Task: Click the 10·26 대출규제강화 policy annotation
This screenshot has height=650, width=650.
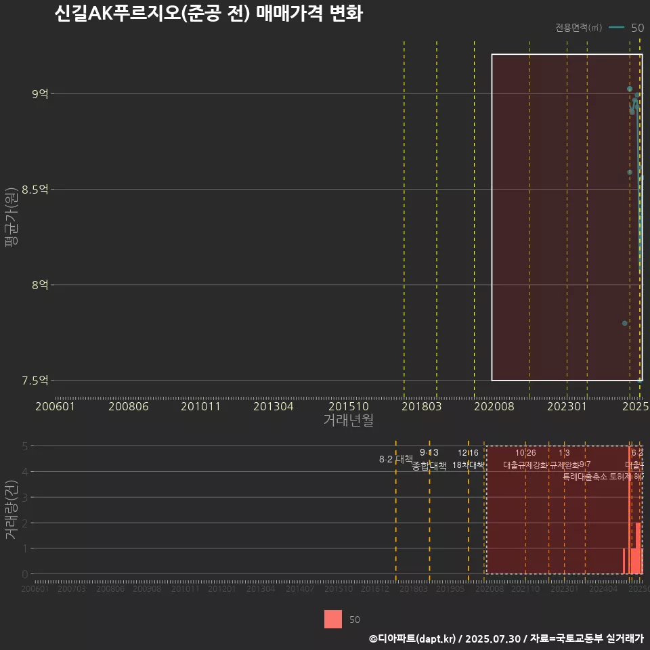Action: tap(525, 459)
